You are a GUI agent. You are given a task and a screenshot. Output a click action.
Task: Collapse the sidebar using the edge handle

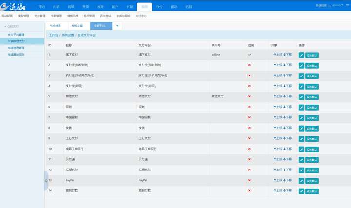pos(46,181)
